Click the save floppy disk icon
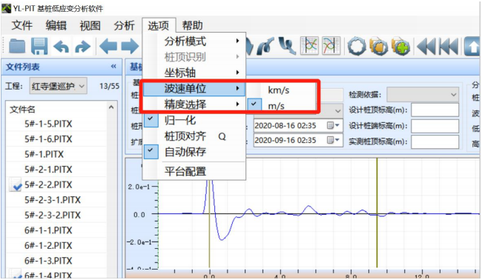The height and width of the screenshot is (280, 482). [x=39, y=47]
